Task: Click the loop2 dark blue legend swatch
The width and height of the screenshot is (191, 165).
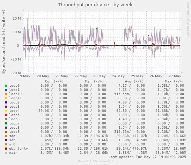Action: coord(6,102)
